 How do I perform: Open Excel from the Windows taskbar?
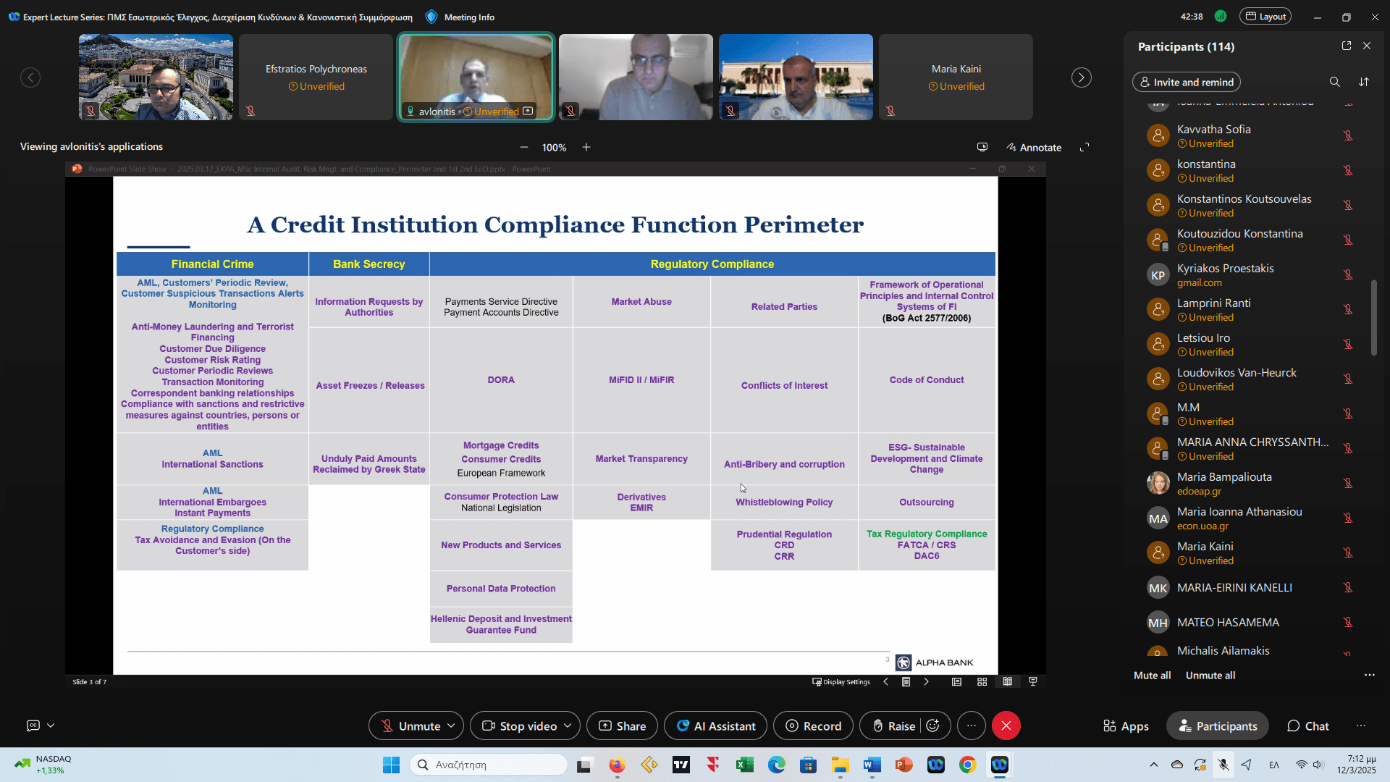(x=744, y=765)
